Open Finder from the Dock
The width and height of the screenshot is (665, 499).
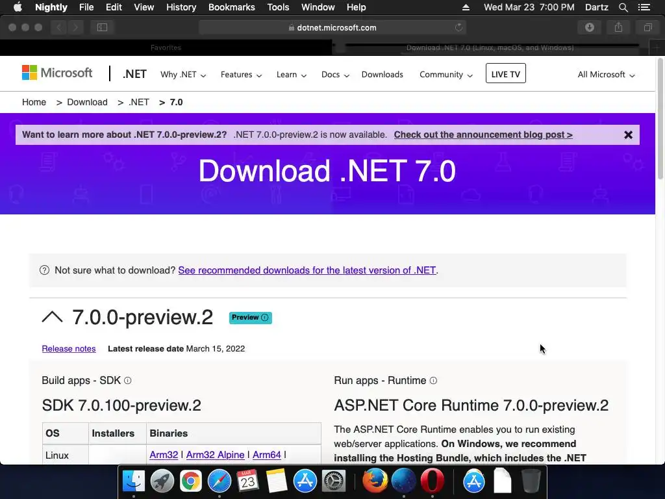coord(134,481)
